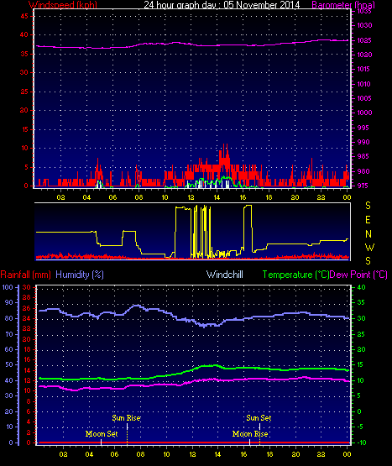The height and width of the screenshot is (466, 392).
Task: Click the 28 value on rainfall axis
Action: click(27, 297)
